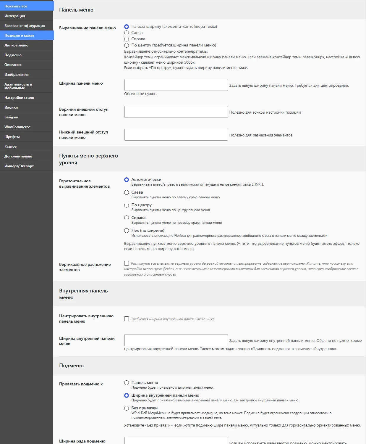Choose Слева for horizontal item alignment
Viewport: 366px width, 444px height.
127,192
